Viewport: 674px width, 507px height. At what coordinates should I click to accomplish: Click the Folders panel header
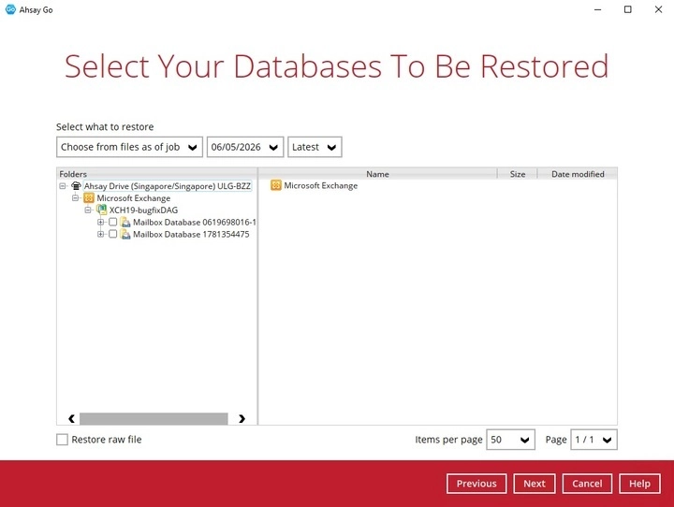point(157,174)
